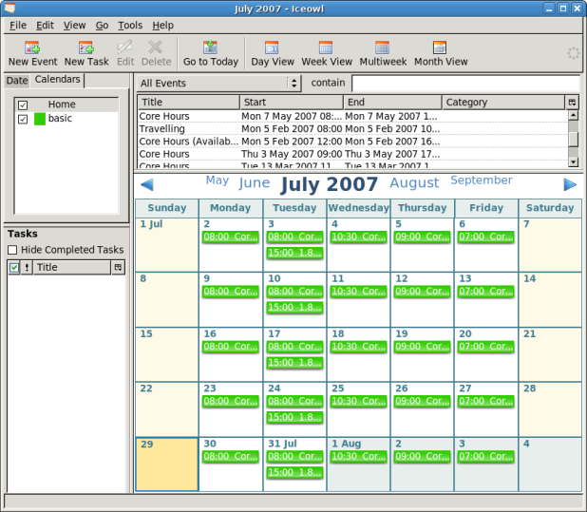Select Core Hours (Availab... event row

(x=352, y=142)
